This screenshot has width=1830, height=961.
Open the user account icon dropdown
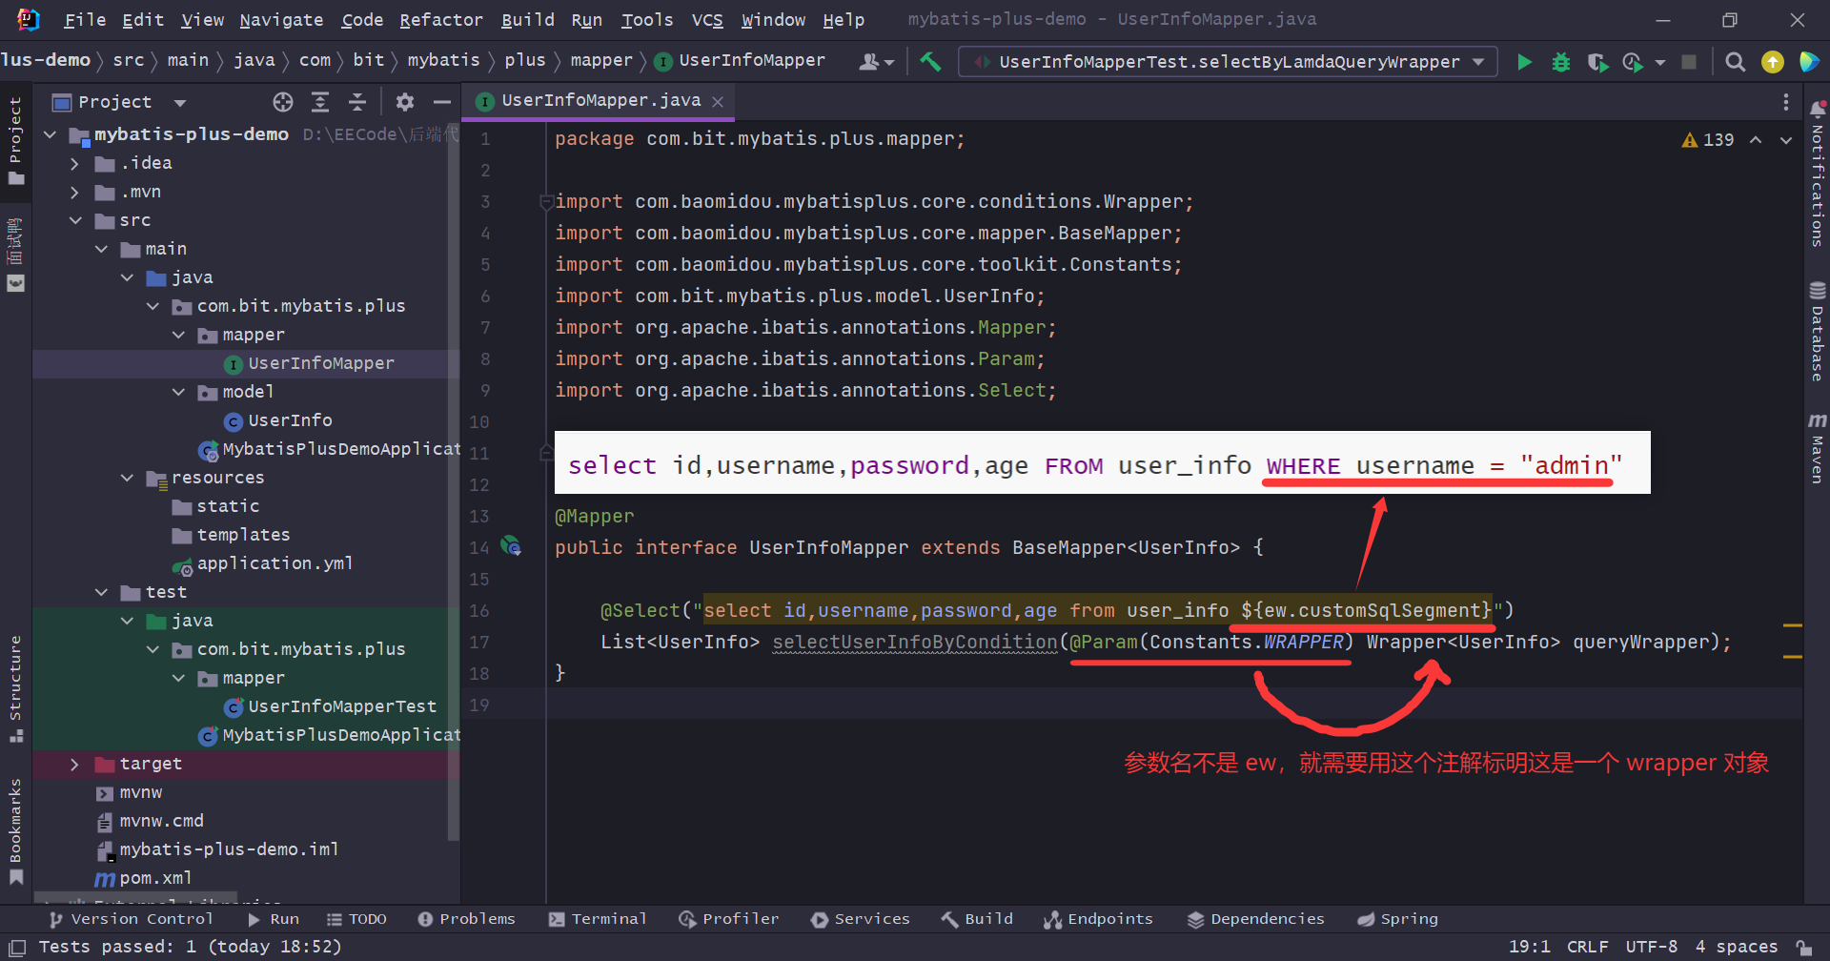pyautogui.click(x=876, y=62)
